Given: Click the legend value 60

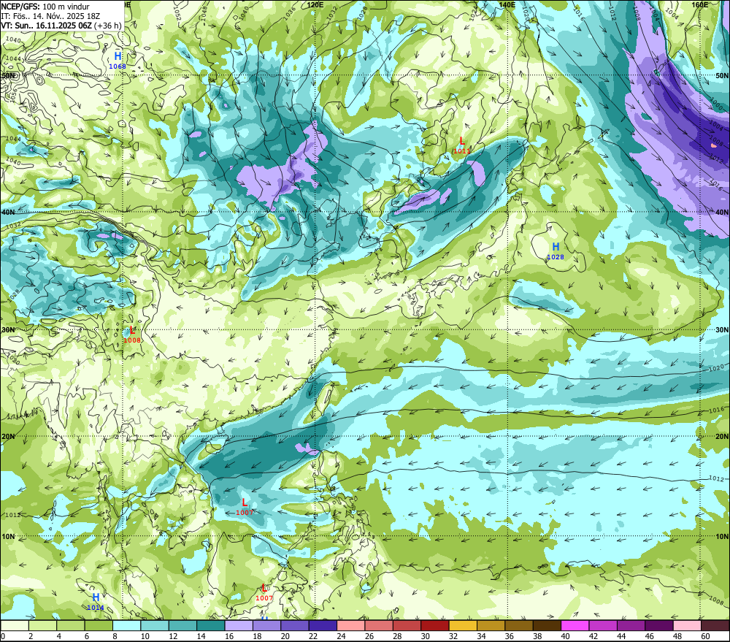Looking at the screenshot, I should (705, 636).
